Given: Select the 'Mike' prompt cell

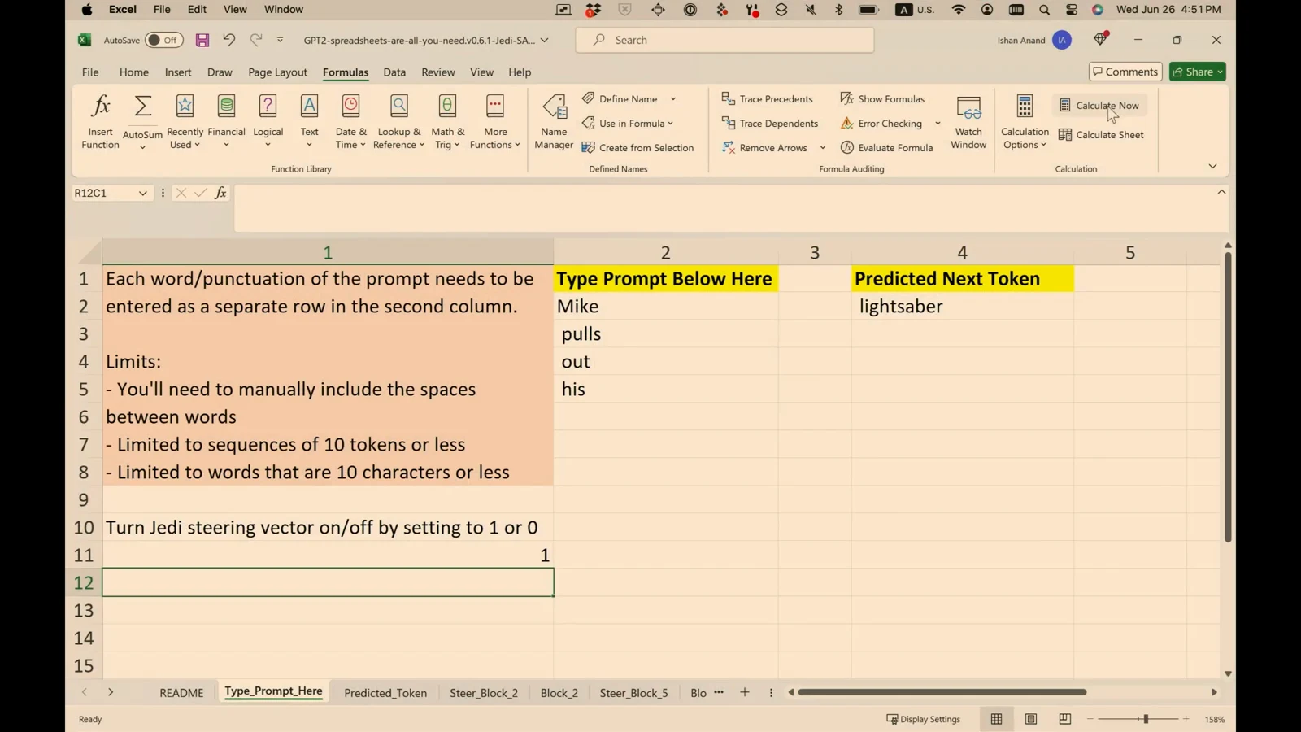Looking at the screenshot, I should [666, 306].
